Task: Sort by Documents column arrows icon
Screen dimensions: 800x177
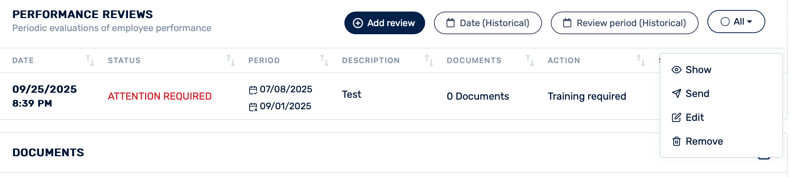Action: coord(530,60)
